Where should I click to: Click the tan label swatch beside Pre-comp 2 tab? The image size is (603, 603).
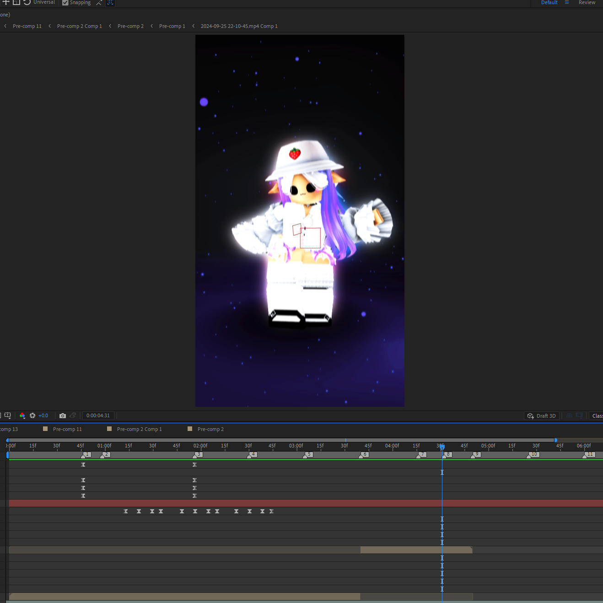coord(190,429)
